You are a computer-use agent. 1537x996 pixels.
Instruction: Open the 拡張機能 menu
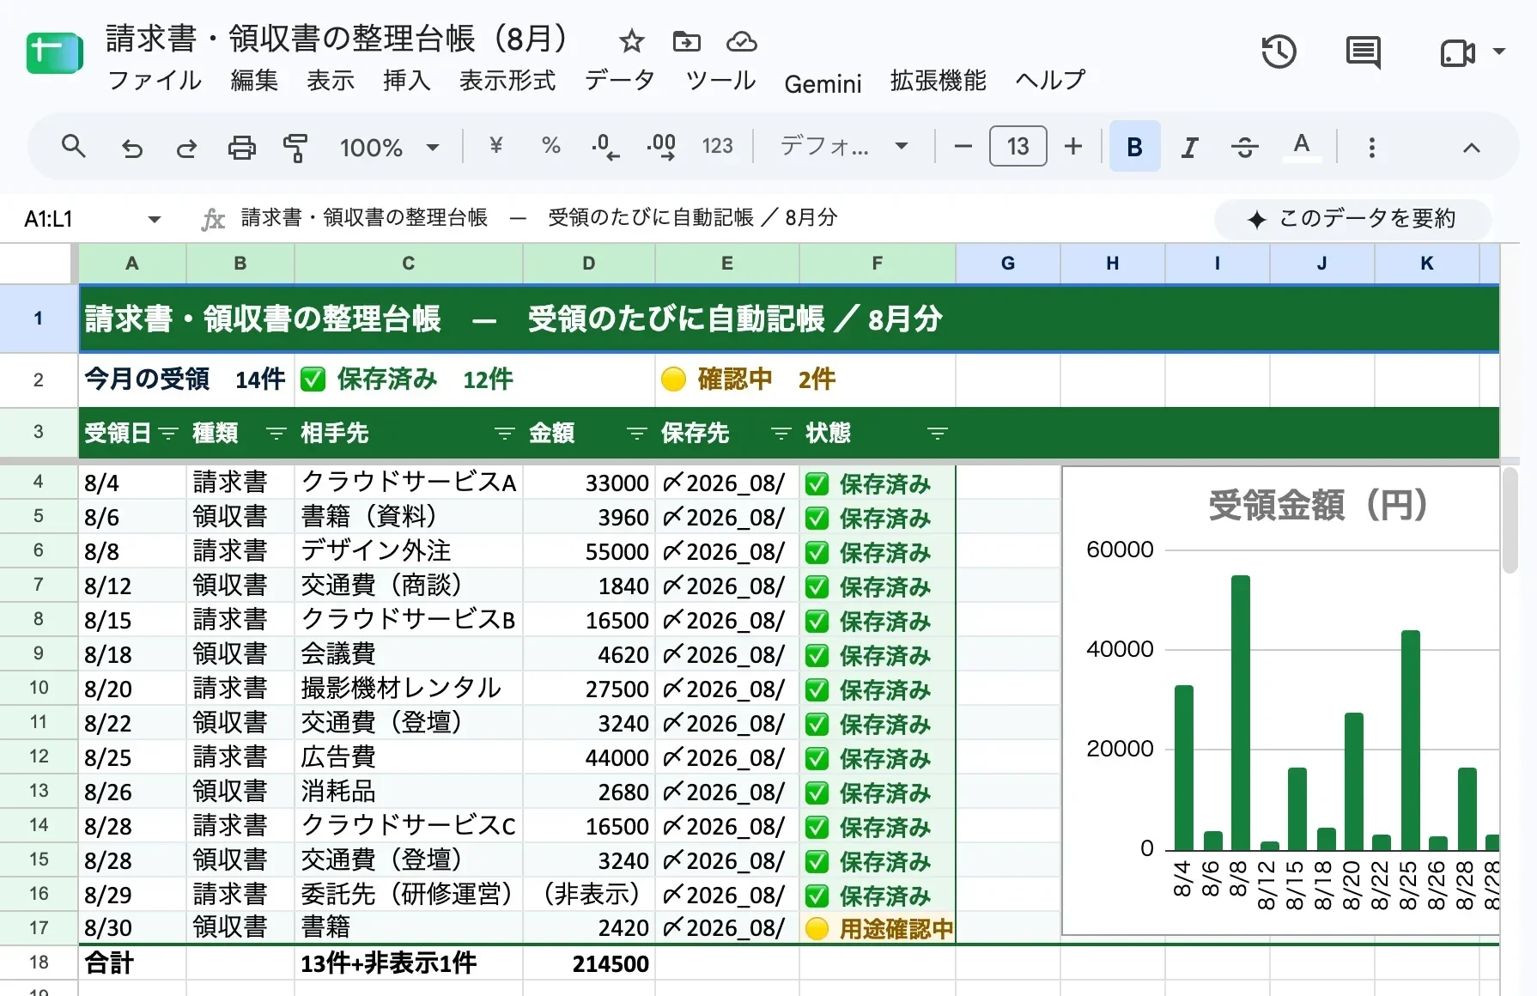pos(938,81)
